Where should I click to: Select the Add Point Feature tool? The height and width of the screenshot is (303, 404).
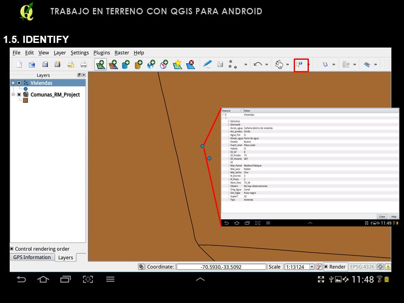pos(233,64)
